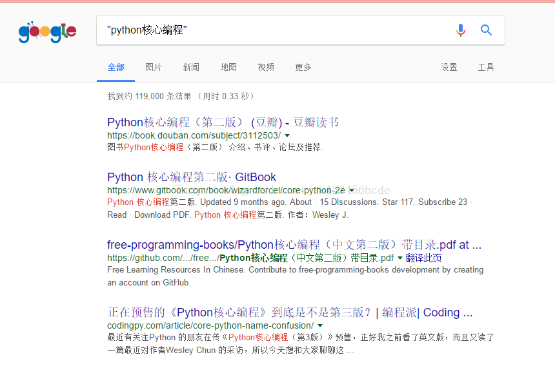Click the book.douban.com/subject/3112503 URL text

pyautogui.click(x=194, y=135)
